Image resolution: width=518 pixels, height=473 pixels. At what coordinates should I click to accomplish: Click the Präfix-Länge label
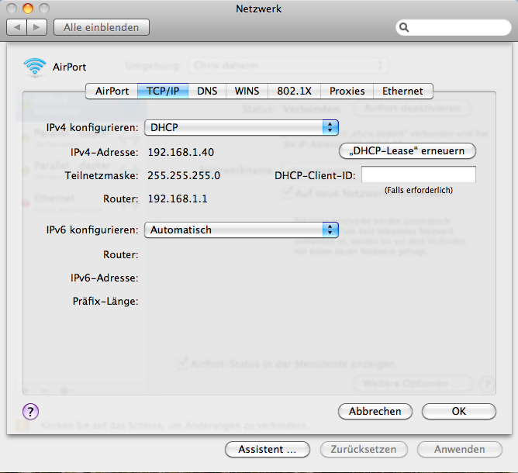click(105, 301)
